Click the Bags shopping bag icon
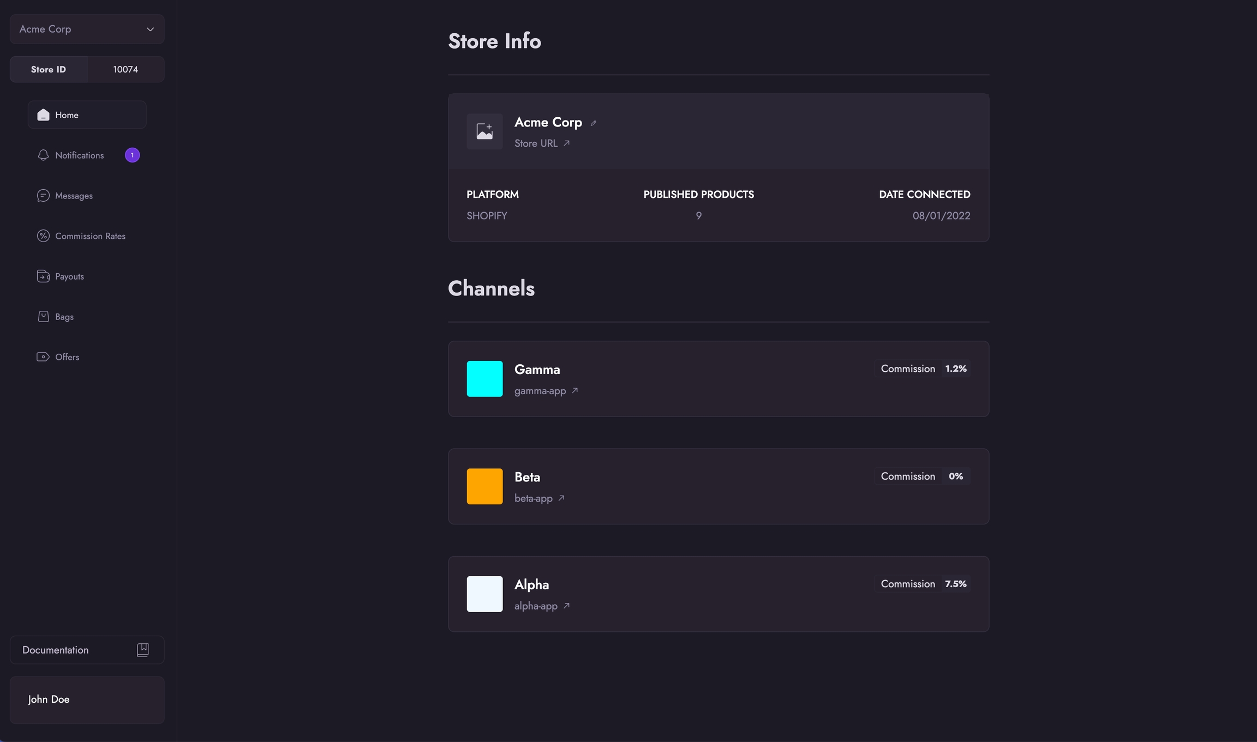Viewport: 1257px width, 742px height. [43, 317]
